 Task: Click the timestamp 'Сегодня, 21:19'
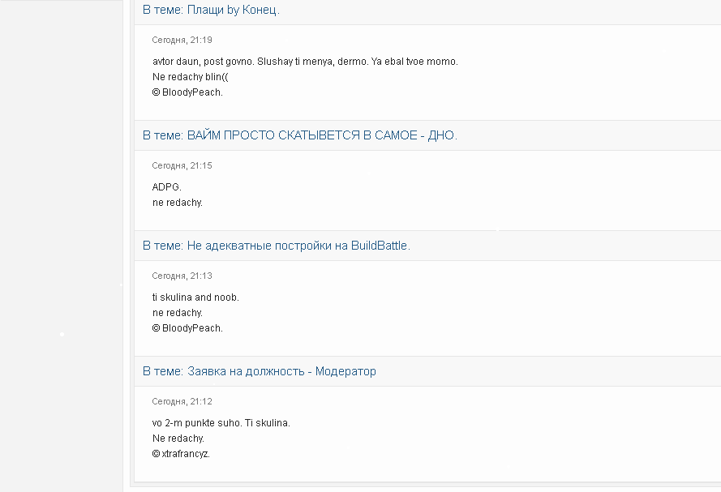click(x=182, y=40)
